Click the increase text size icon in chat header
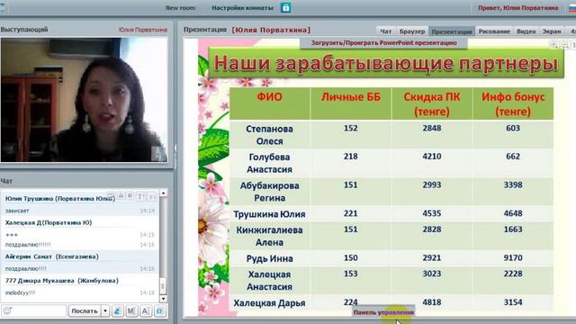 click(x=141, y=197)
